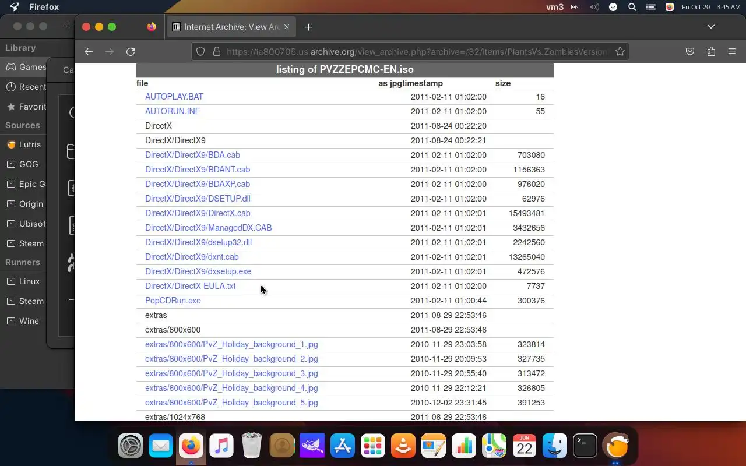Open DirectX/DirectX EULA.txt link
This screenshot has width=746, height=466.
click(191, 286)
